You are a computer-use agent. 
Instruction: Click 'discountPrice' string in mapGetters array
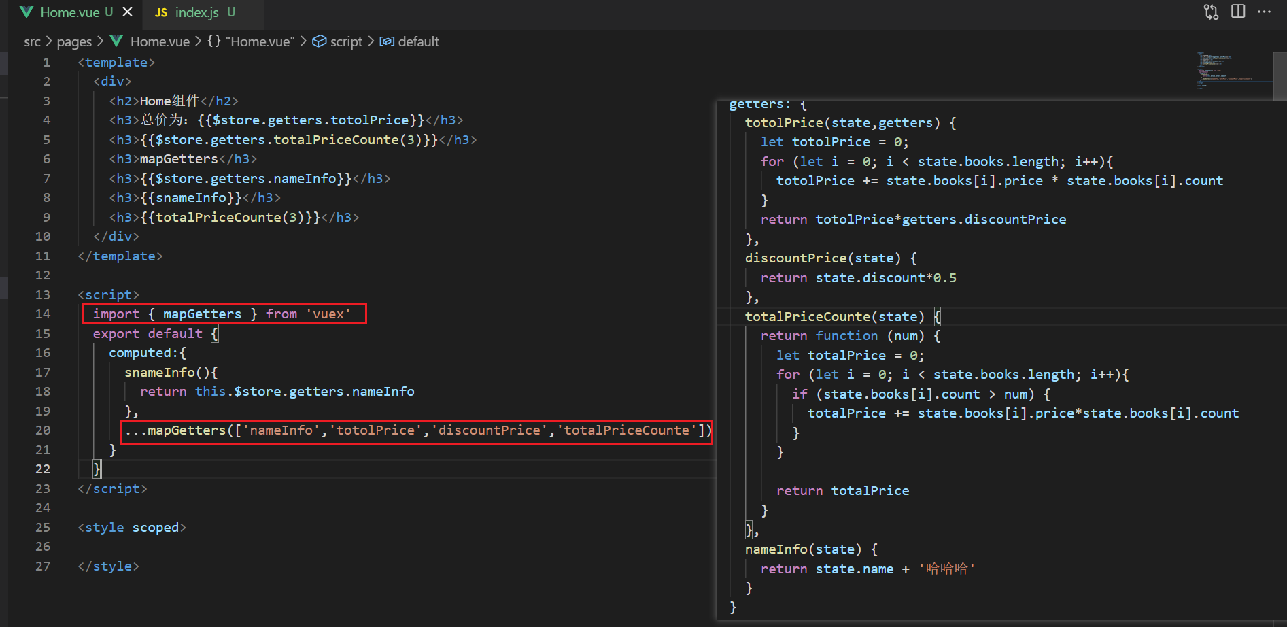[x=490, y=430]
